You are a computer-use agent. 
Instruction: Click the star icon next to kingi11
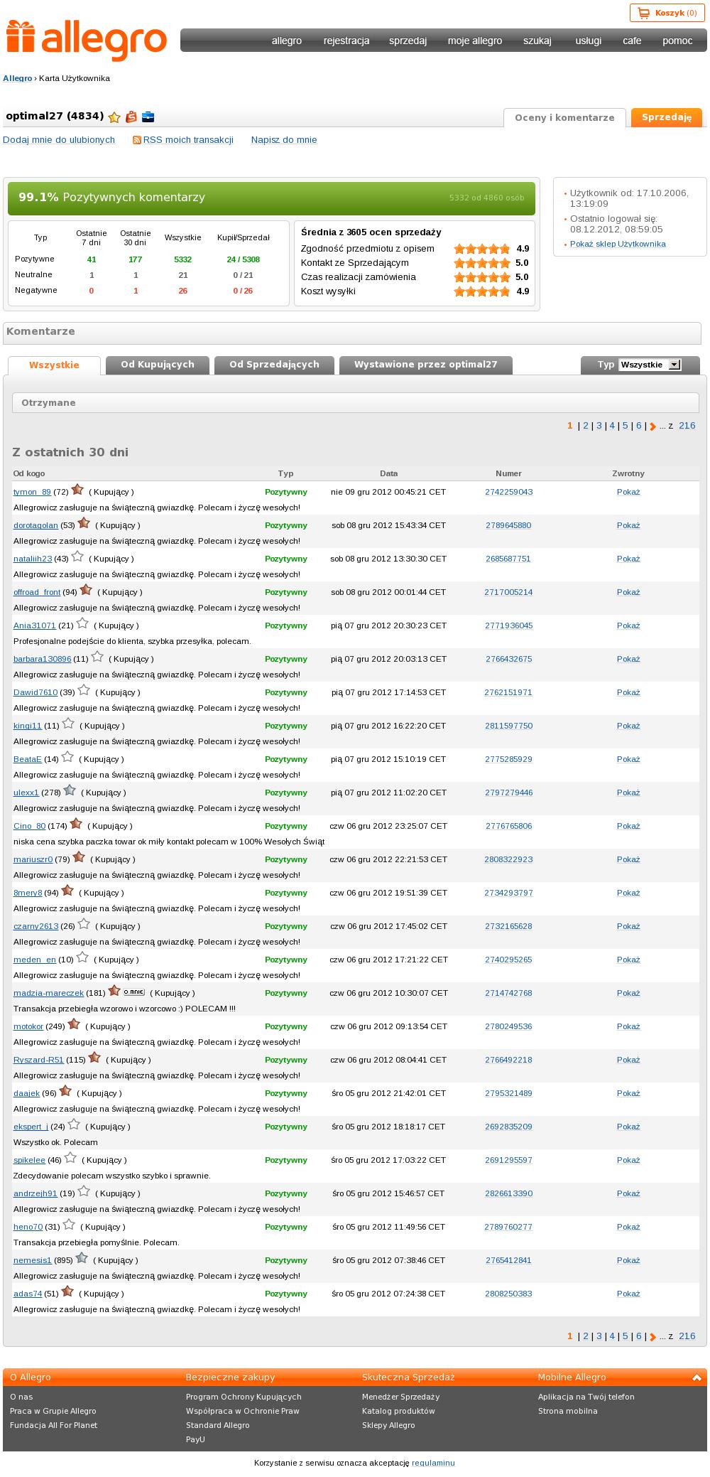69,724
